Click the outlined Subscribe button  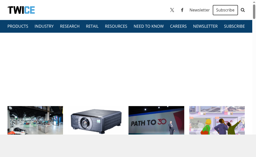pyautogui.click(x=225, y=10)
